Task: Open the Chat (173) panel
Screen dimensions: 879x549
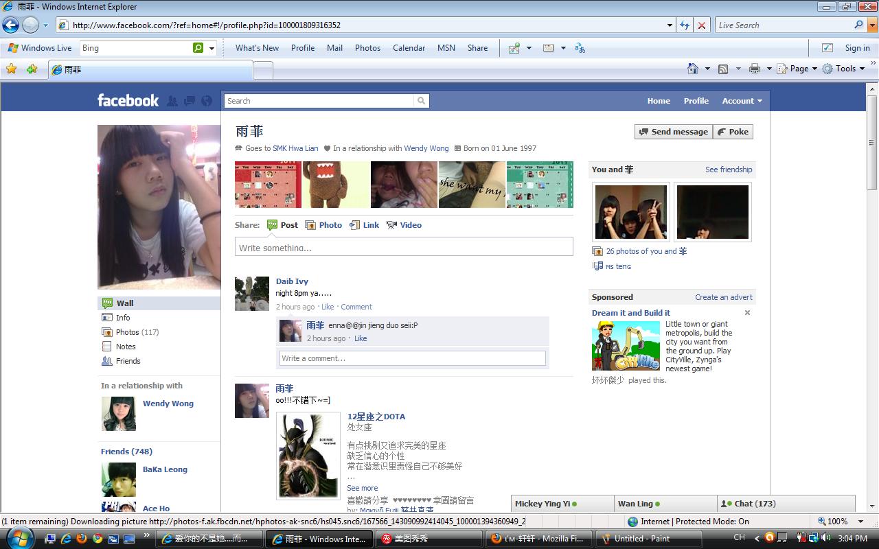Action: point(786,504)
